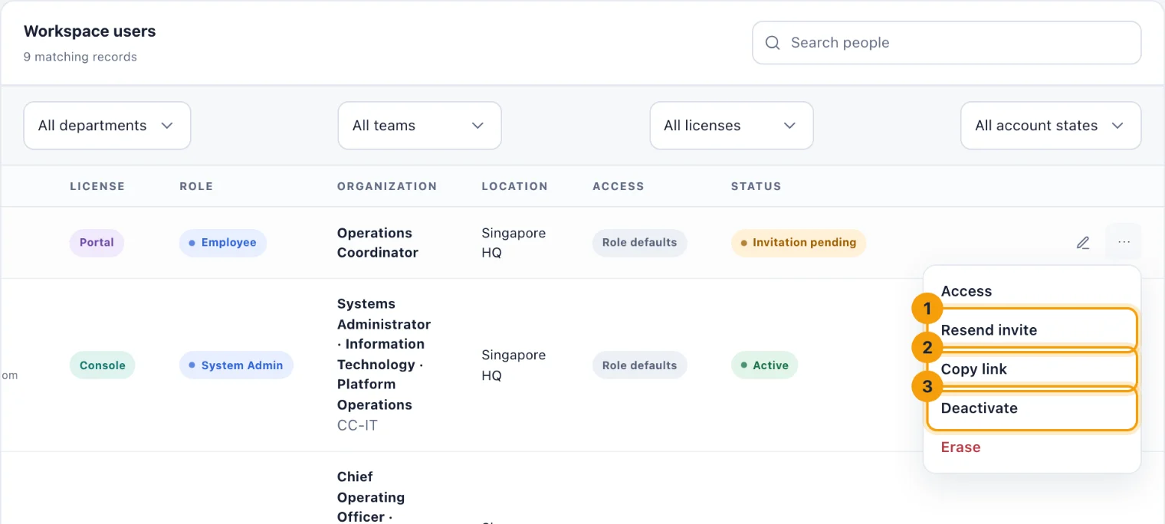
Task: Select Resend invite in the menu
Action: pos(1032,330)
